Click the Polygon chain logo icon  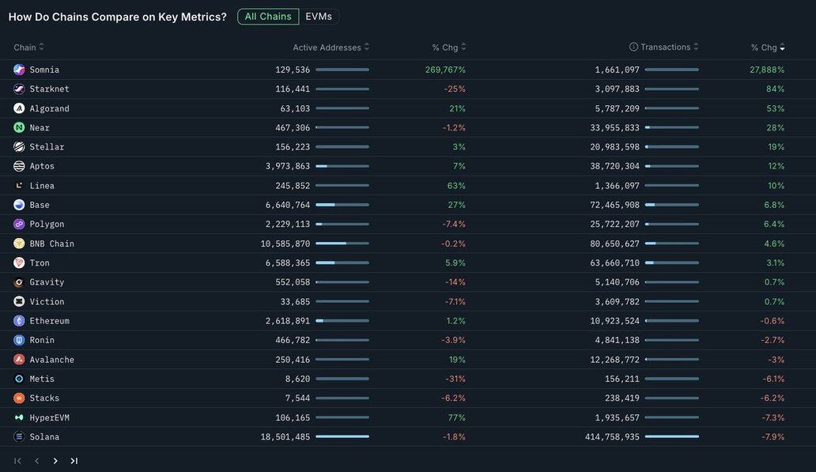tap(19, 224)
